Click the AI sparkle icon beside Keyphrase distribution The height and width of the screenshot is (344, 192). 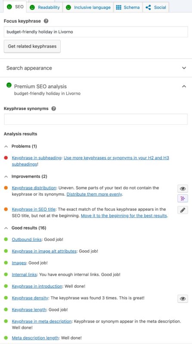[183, 199]
